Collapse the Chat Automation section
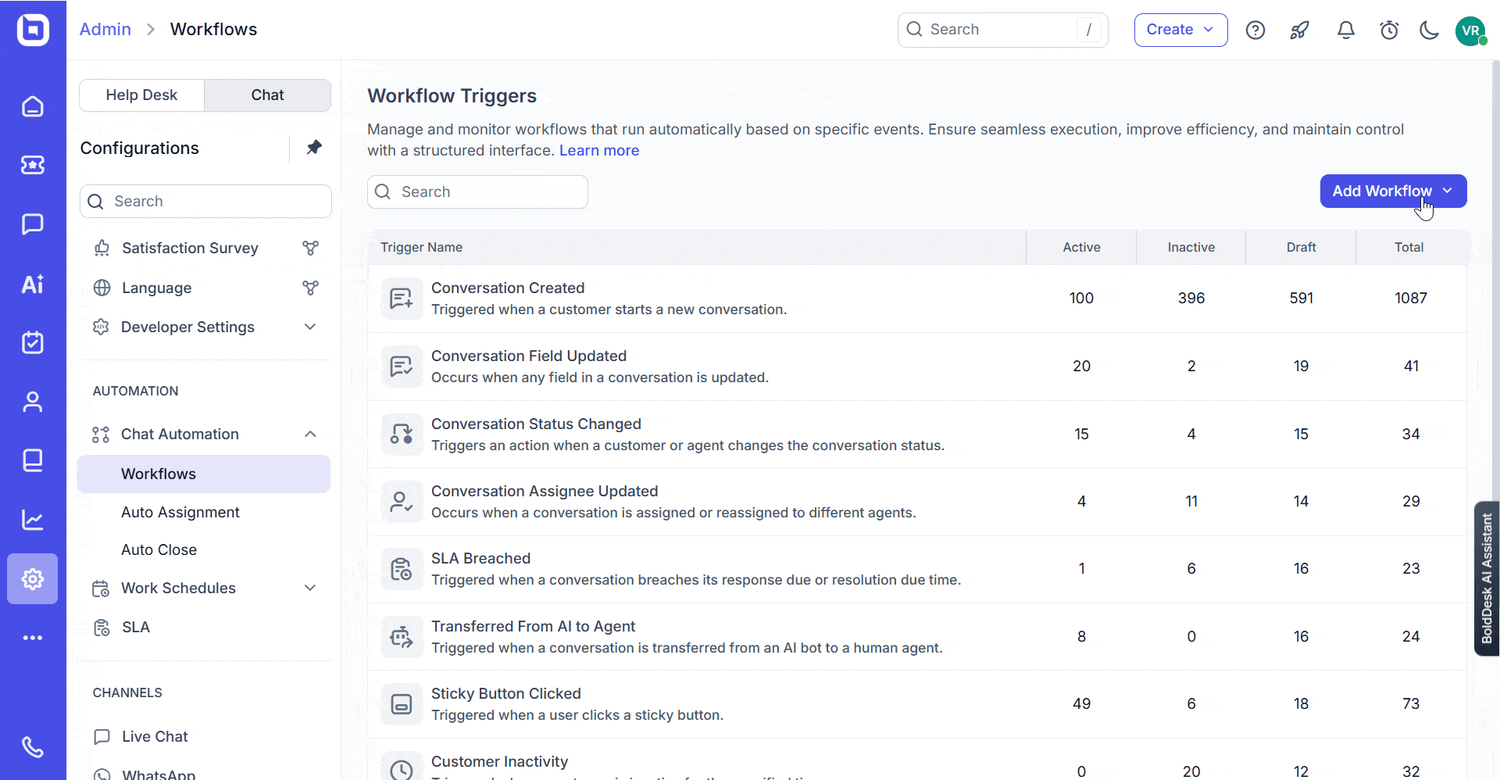 coord(310,434)
